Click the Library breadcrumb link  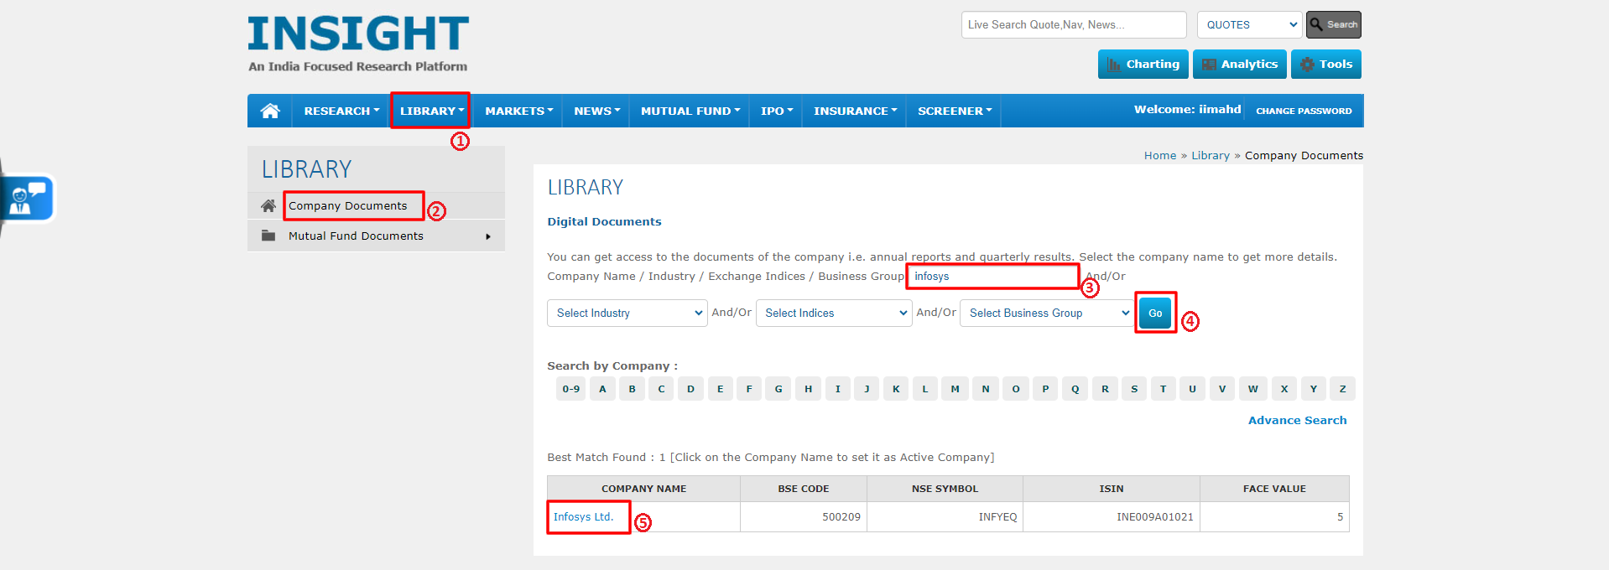tap(1211, 155)
